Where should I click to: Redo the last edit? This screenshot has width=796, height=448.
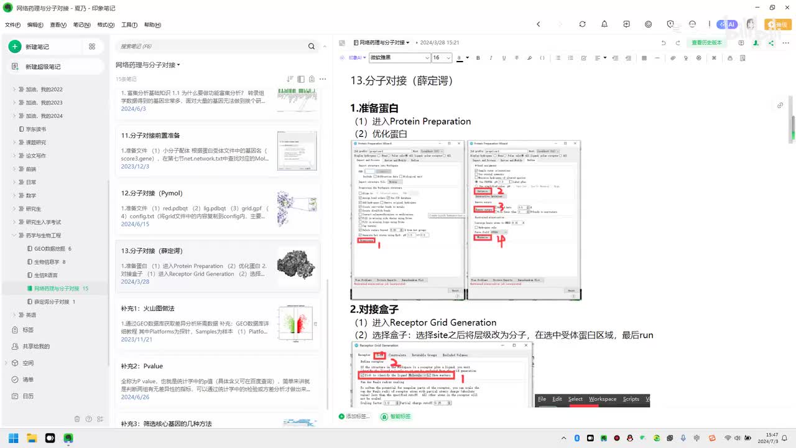point(677,42)
